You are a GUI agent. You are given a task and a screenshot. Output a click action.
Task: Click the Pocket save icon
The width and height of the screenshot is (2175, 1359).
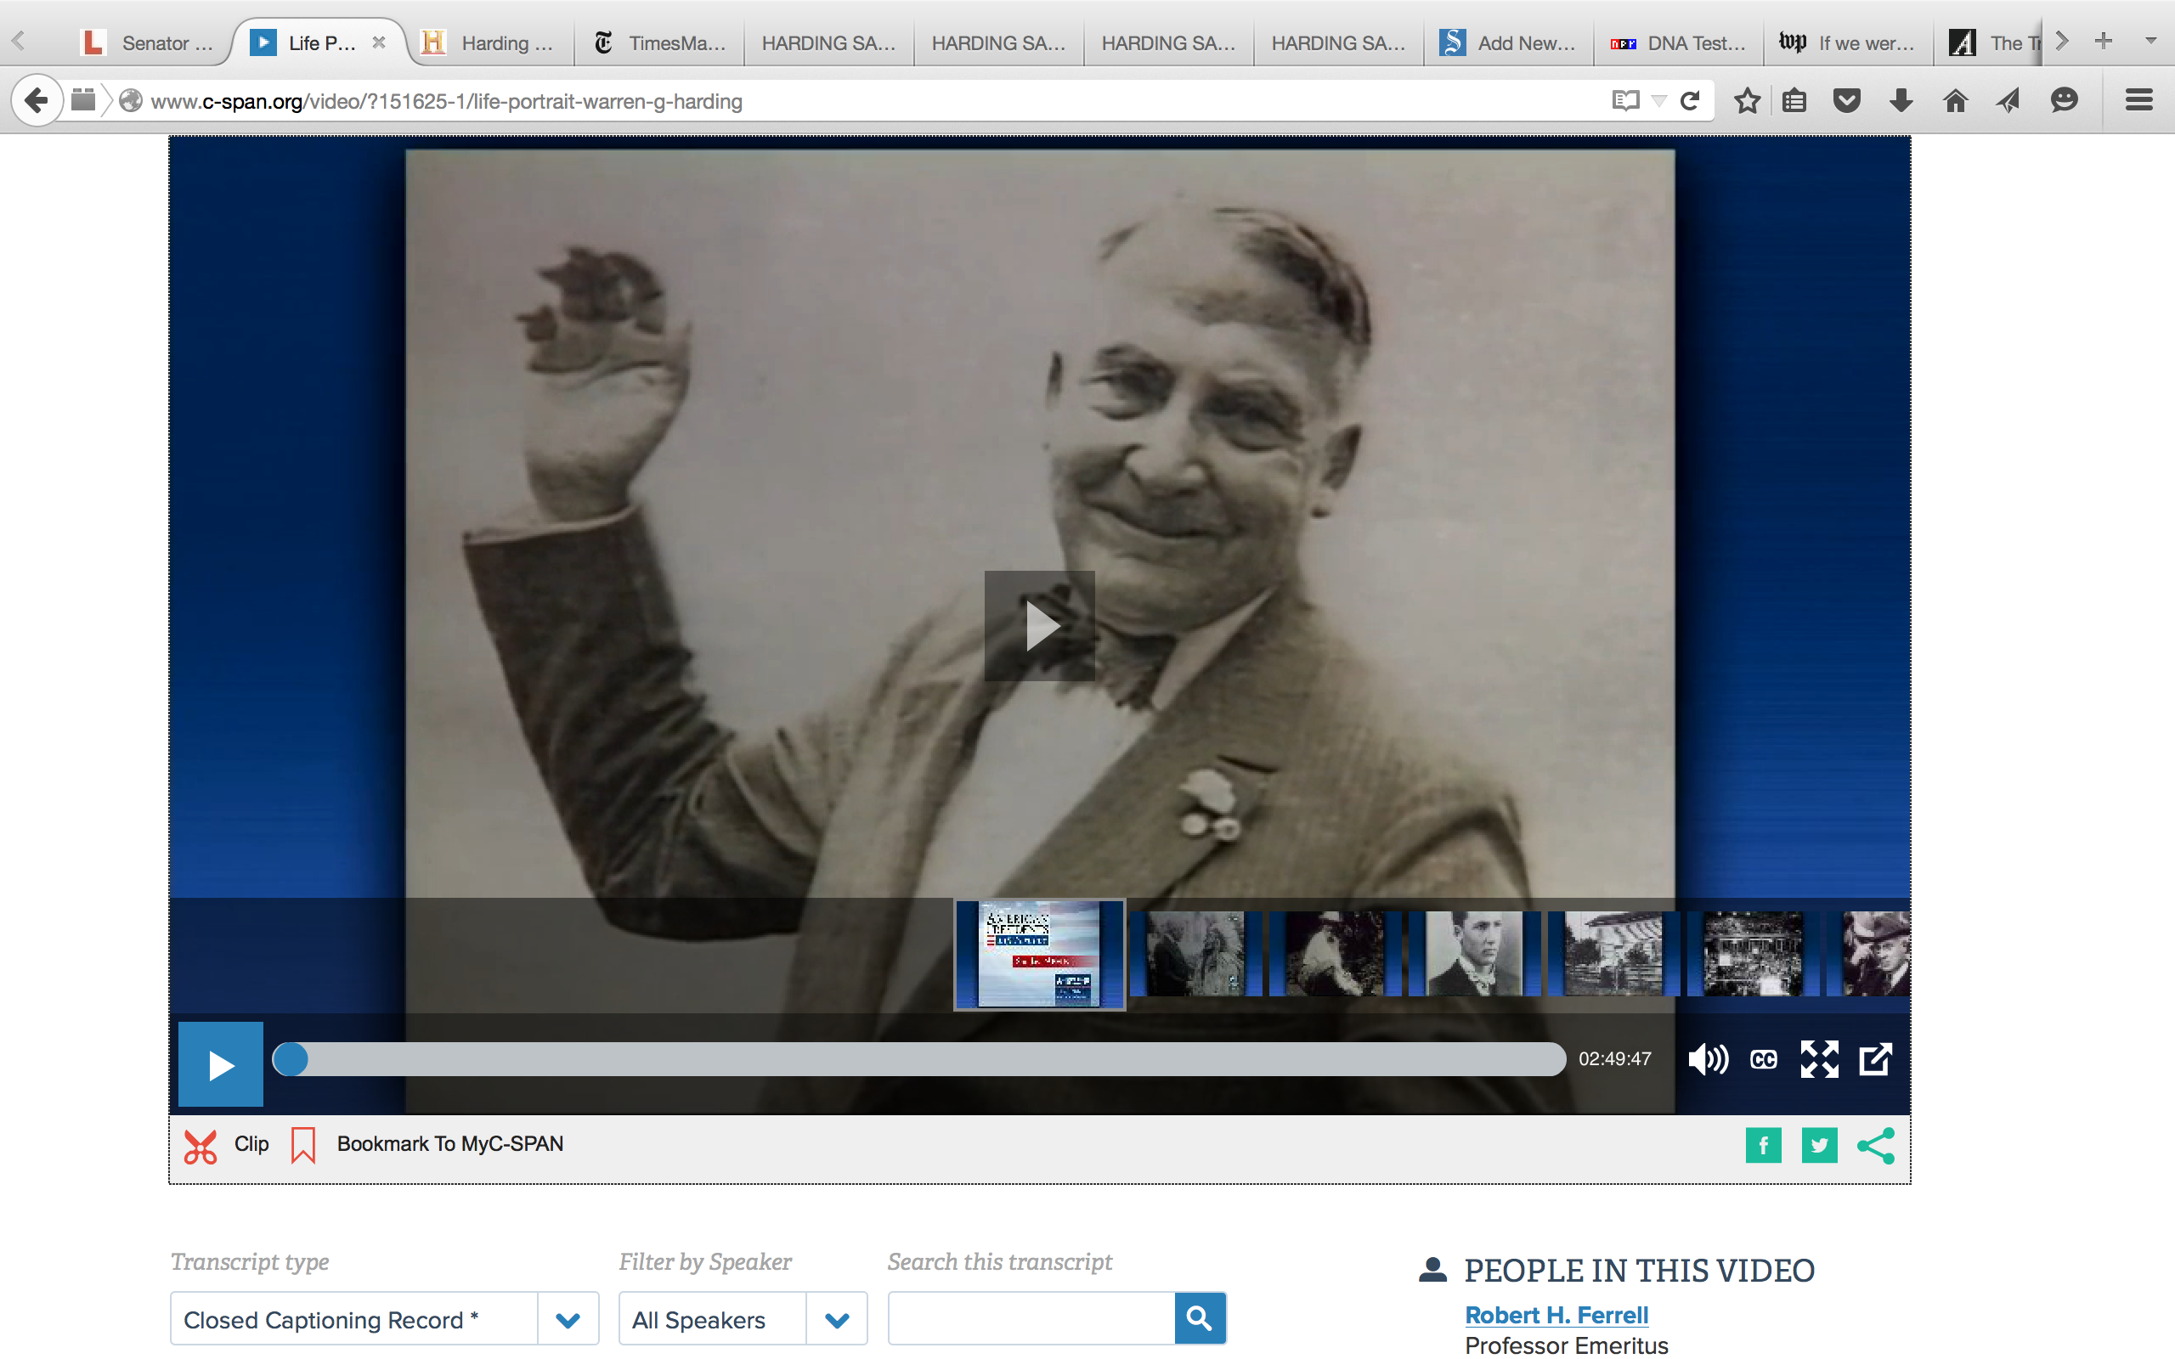pos(1846,101)
